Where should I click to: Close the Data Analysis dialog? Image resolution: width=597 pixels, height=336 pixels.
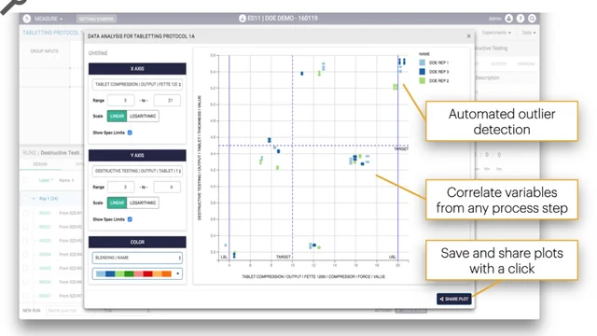coord(468,36)
